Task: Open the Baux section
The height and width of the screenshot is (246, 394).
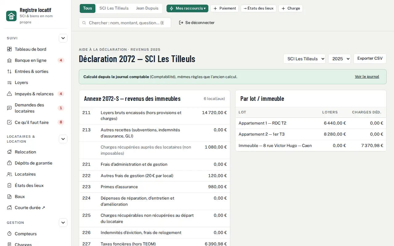Action: tap(35, 196)
